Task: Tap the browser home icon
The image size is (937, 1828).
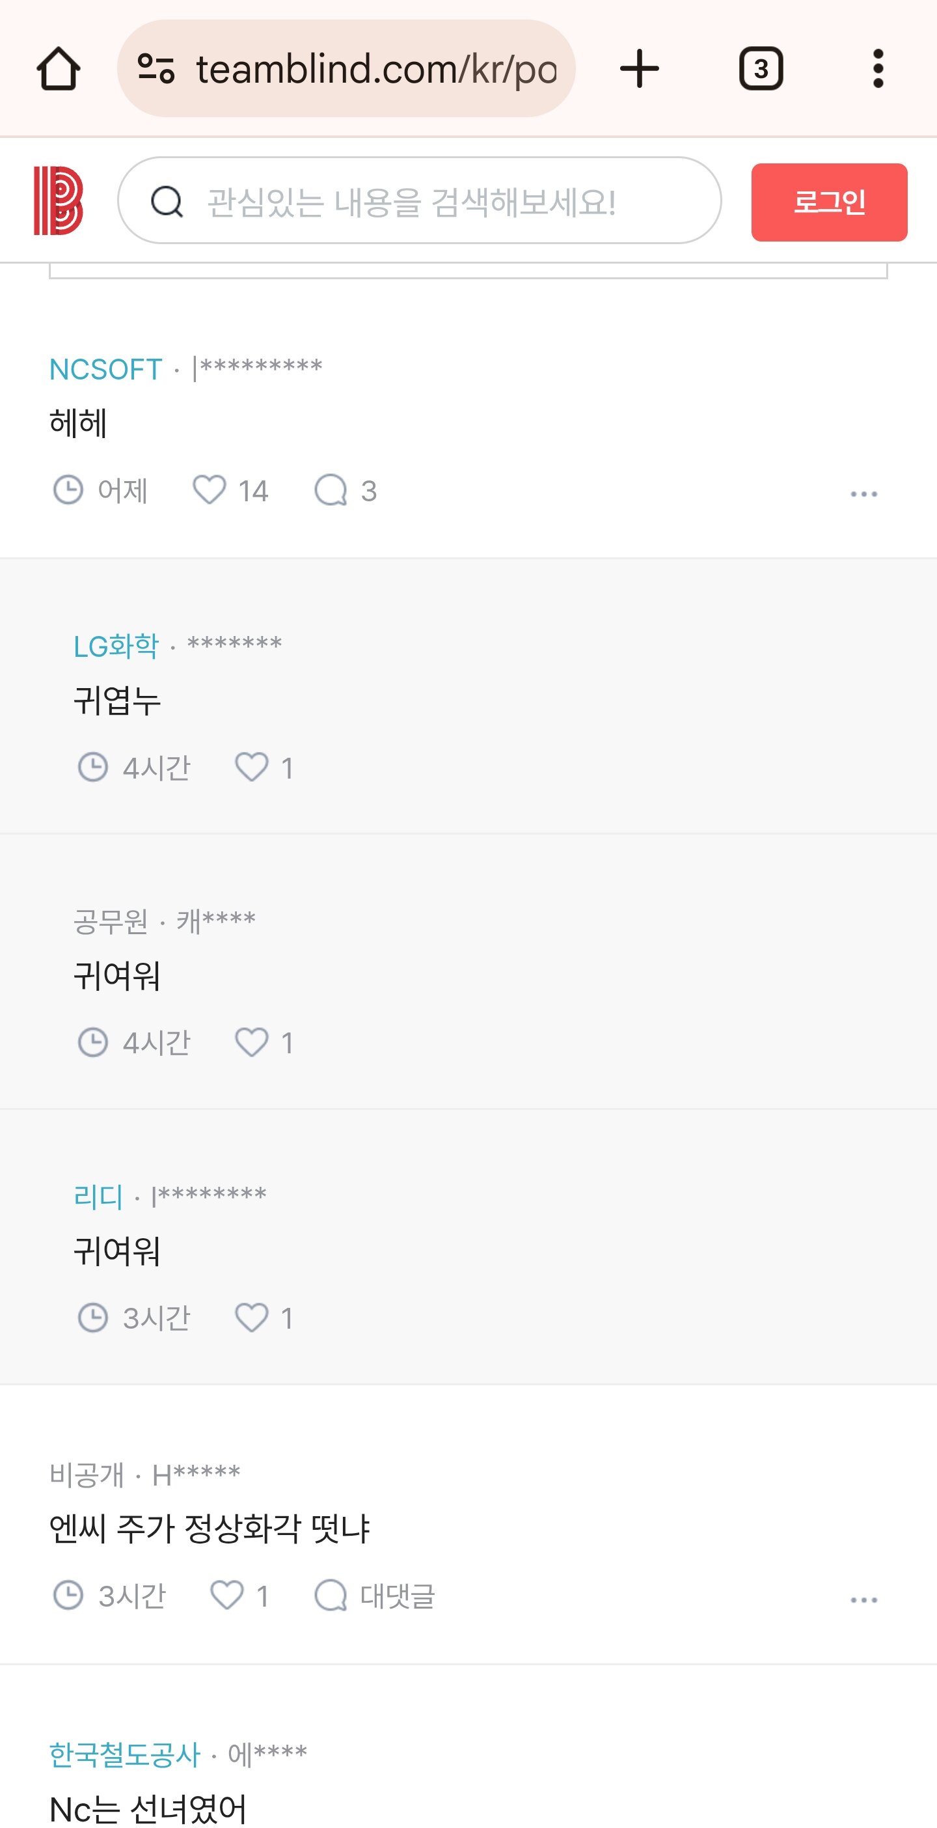Action: [x=58, y=69]
